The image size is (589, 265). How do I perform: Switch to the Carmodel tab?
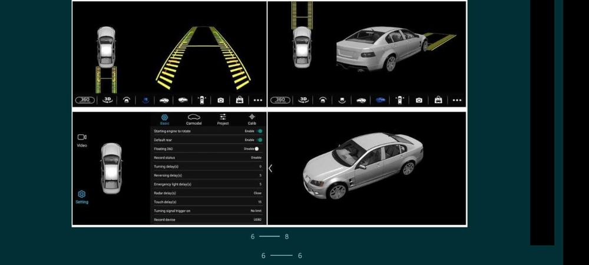coord(194,120)
